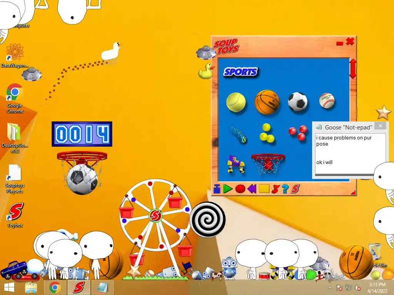Click the 0014 score counter
Viewport: 394px width, 295px height.
[x=82, y=134]
